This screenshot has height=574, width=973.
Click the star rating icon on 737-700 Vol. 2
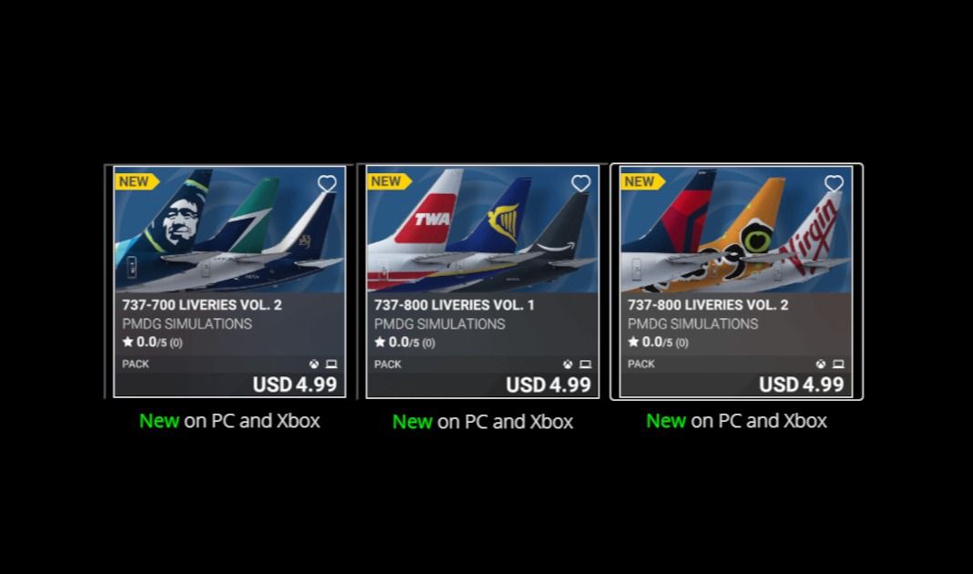point(128,342)
